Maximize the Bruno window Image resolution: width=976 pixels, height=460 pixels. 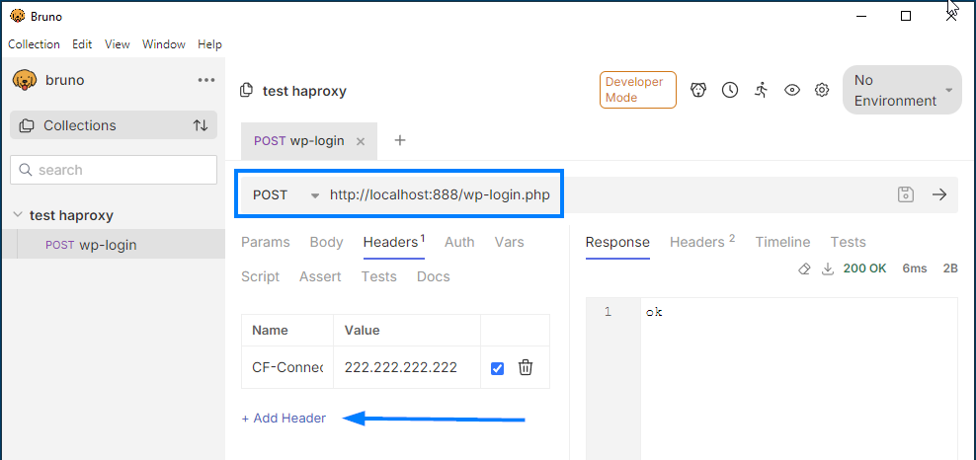coord(906,16)
